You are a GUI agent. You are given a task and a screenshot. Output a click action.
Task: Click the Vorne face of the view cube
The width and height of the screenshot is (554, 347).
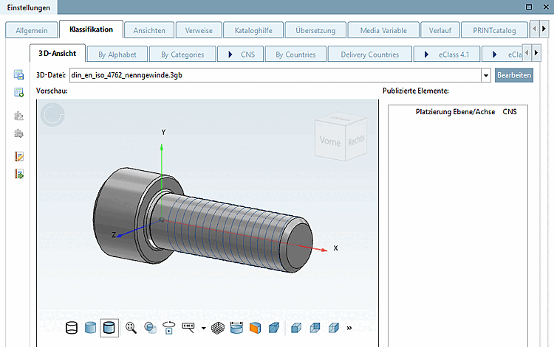click(x=329, y=141)
